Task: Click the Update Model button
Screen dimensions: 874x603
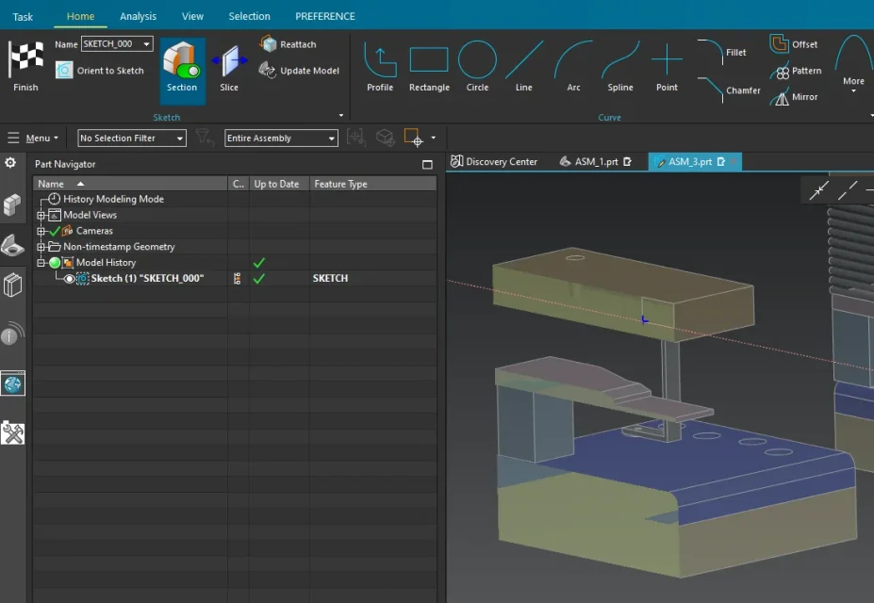Action: (x=299, y=71)
